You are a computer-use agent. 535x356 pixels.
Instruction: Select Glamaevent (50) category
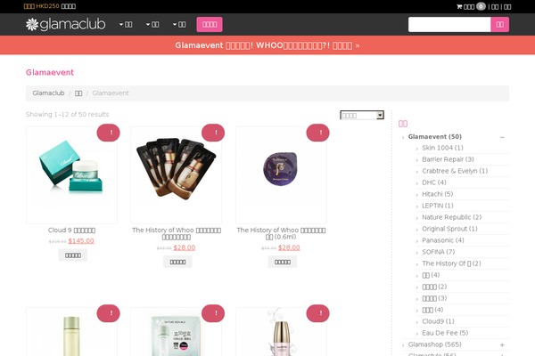coord(435,136)
